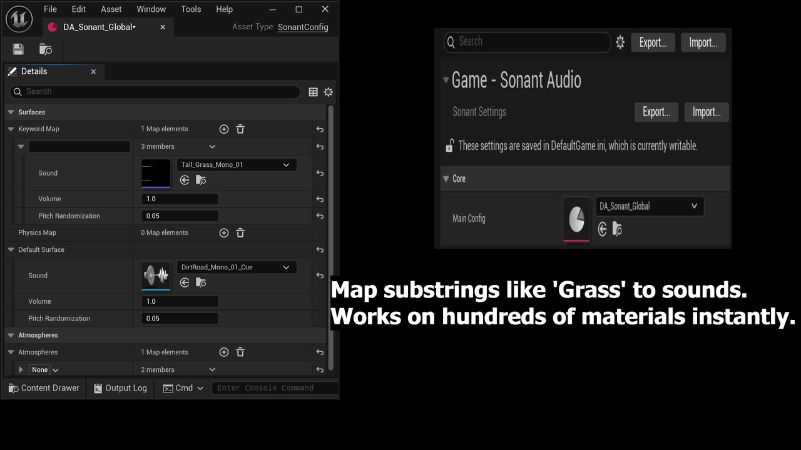801x450 pixels.
Task: Switch to the DA_Sonant_Global tab
Action: coord(99,27)
